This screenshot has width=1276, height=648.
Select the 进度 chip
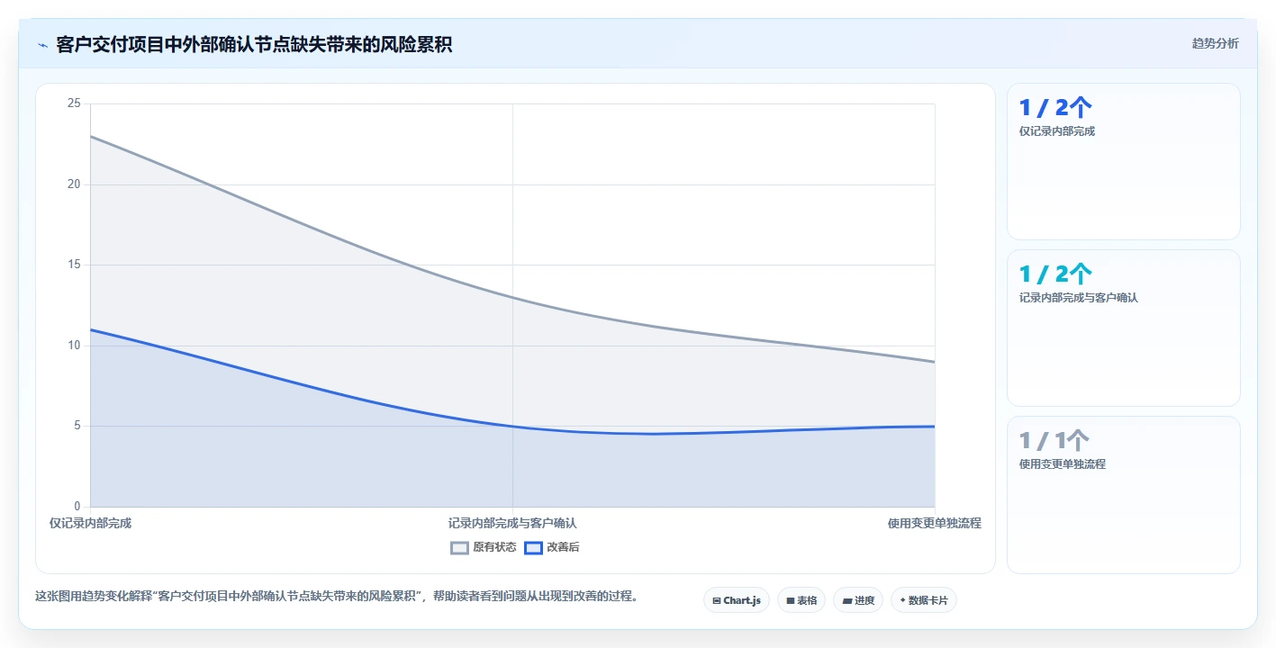[x=858, y=600]
